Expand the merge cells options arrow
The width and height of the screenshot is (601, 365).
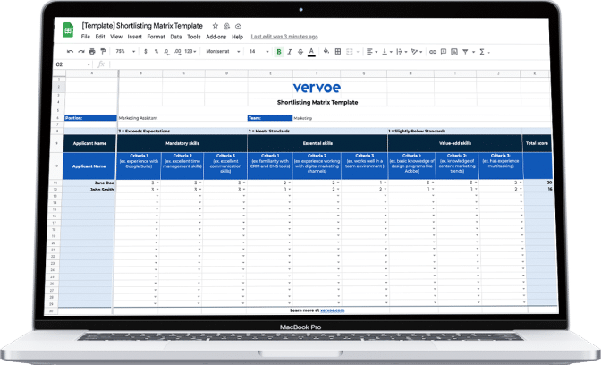[358, 52]
